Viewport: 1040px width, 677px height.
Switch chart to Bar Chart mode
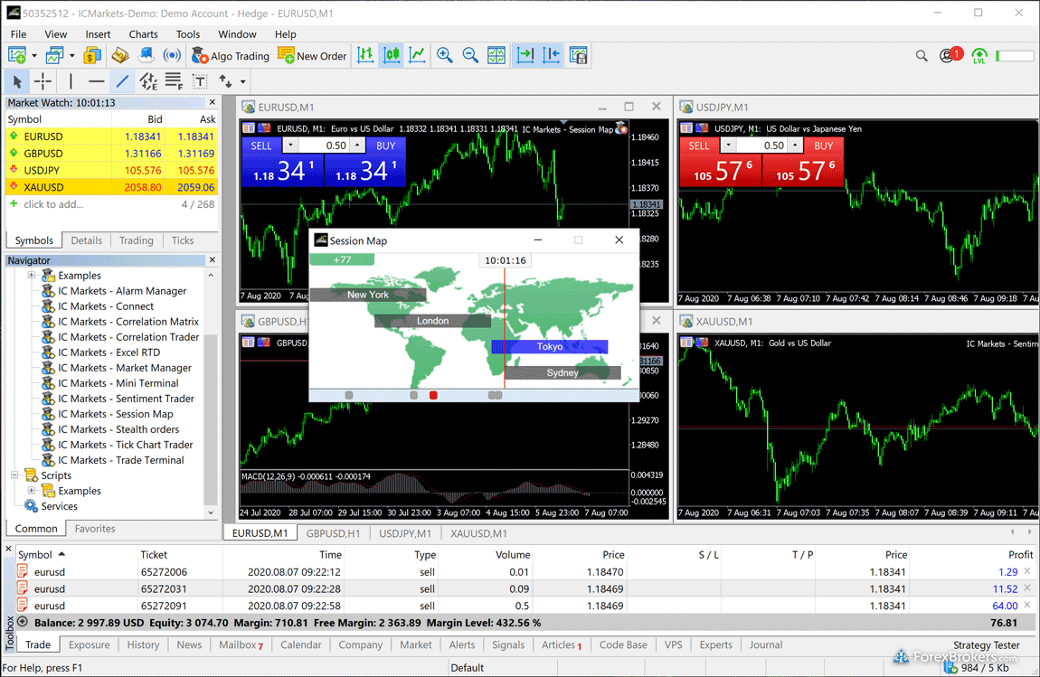pos(365,56)
